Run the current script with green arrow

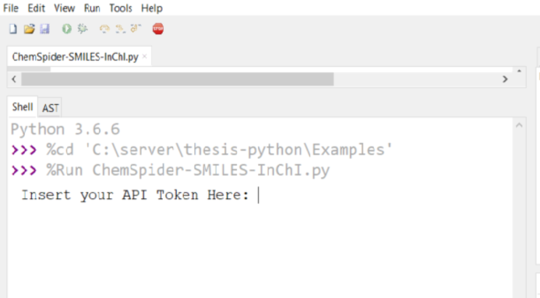click(x=66, y=29)
